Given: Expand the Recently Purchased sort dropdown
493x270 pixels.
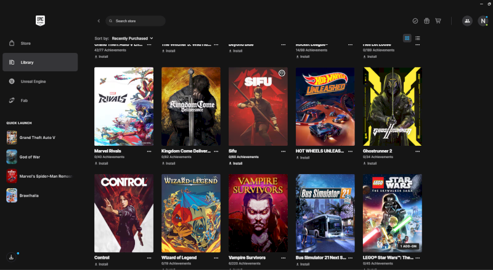Looking at the screenshot, I should [132, 38].
